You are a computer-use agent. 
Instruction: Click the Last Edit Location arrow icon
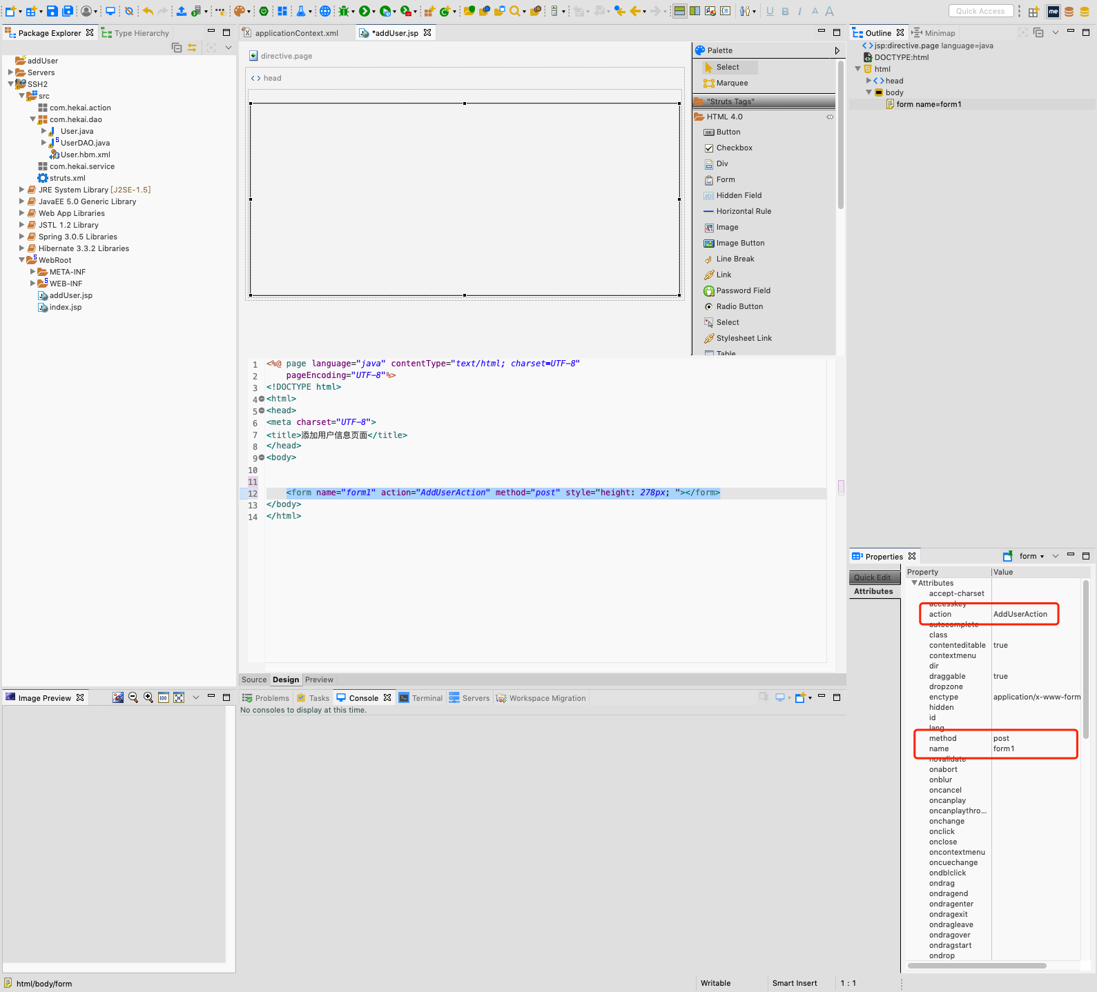tap(619, 11)
